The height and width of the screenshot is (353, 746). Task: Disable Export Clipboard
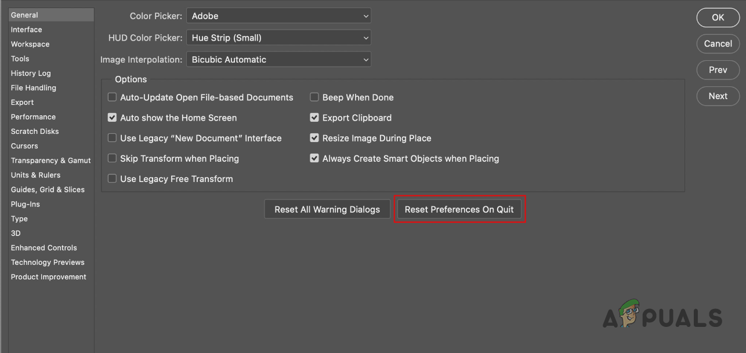pyautogui.click(x=314, y=117)
